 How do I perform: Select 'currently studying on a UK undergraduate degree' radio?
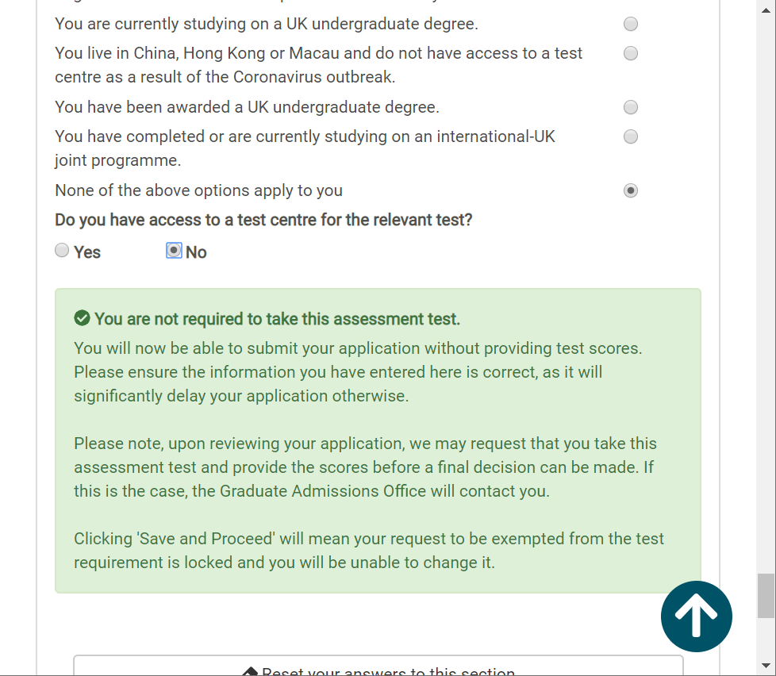[x=631, y=24]
